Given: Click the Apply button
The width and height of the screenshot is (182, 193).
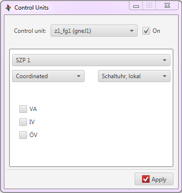Looking at the screenshot, I should 154,179.
